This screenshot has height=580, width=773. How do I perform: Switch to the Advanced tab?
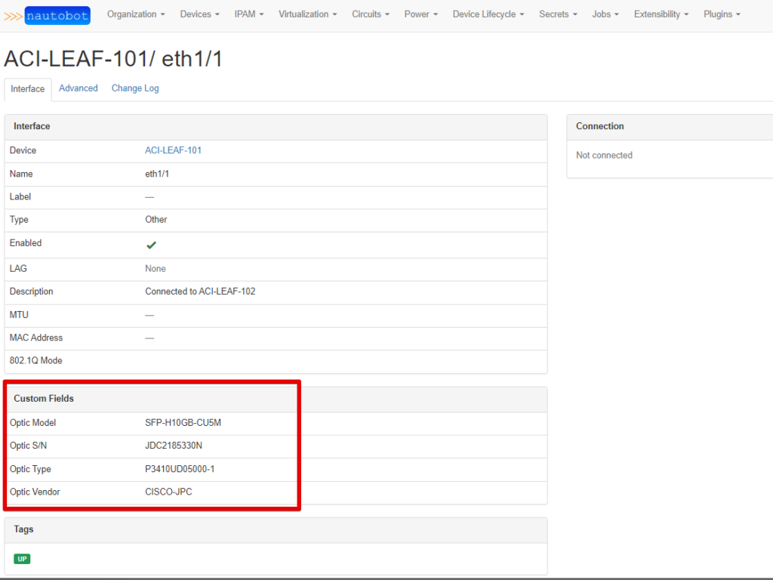coord(79,88)
